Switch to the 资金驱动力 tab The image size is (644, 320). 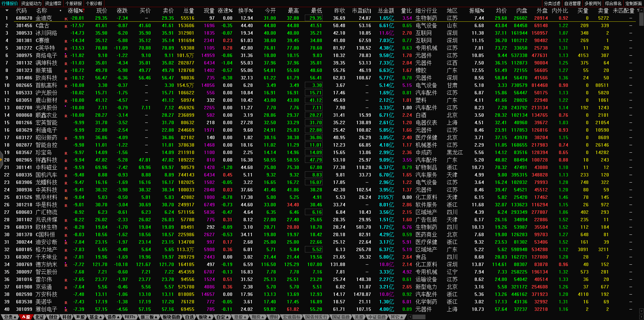point(31,3)
